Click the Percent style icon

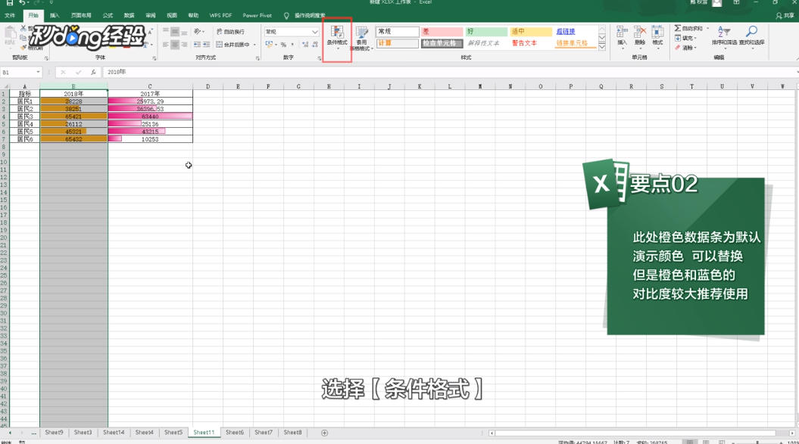point(283,45)
